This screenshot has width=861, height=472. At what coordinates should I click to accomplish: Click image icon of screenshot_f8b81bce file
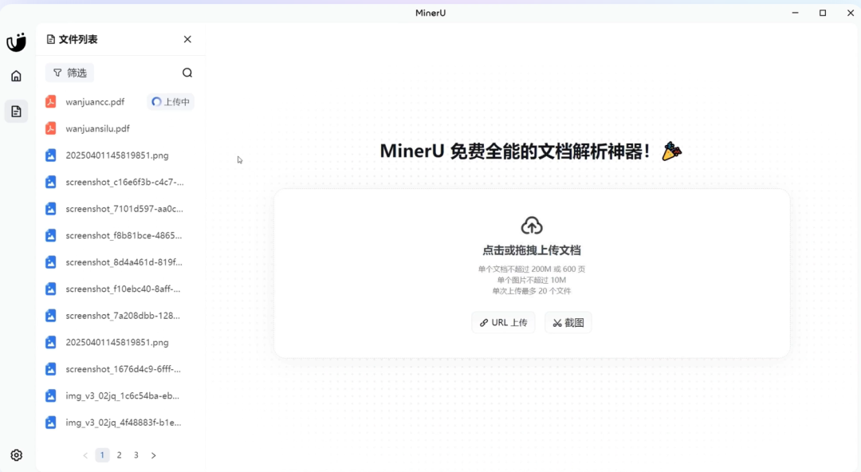point(50,235)
